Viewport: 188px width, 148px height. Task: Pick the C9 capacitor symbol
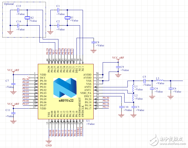pyautogui.click(x=118, y=67)
